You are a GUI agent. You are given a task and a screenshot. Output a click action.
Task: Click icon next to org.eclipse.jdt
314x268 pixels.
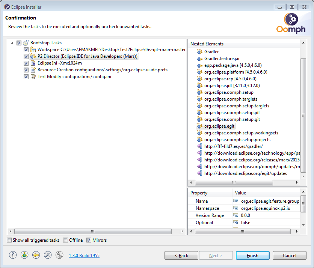tap(199, 86)
